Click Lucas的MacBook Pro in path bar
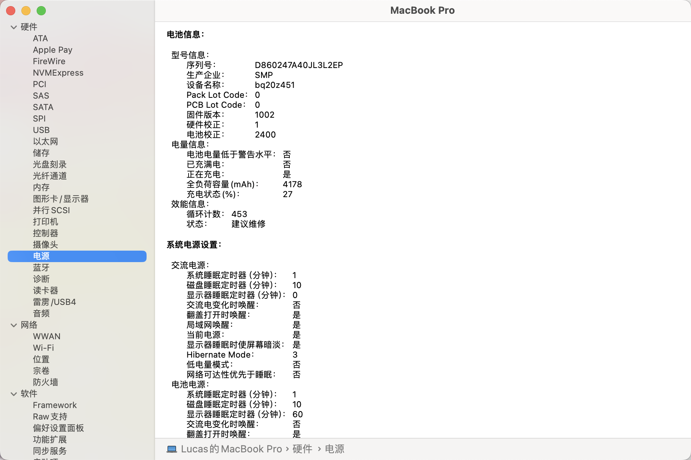The height and width of the screenshot is (460, 691). click(231, 449)
